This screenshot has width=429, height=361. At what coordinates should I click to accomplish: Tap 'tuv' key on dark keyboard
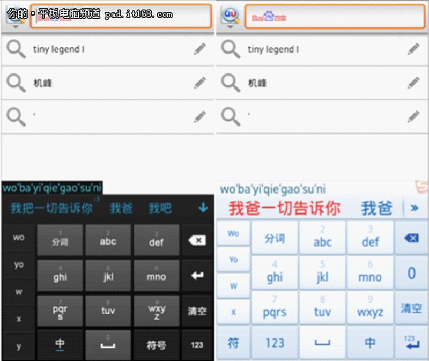tap(108, 311)
